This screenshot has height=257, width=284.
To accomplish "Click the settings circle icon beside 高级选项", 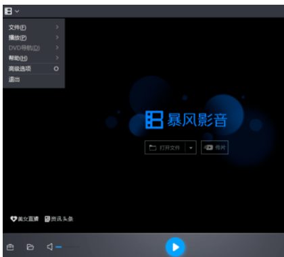I will pyautogui.click(x=56, y=69).
